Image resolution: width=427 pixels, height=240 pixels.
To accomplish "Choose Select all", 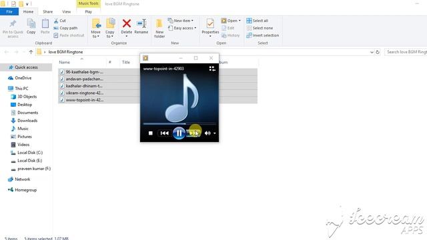I will point(258,21).
